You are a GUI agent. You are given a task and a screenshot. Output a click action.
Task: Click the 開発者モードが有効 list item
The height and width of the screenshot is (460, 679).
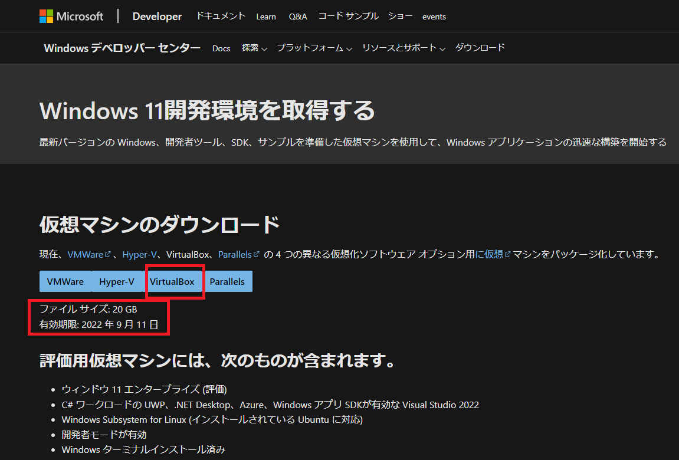[x=104, y=435]
